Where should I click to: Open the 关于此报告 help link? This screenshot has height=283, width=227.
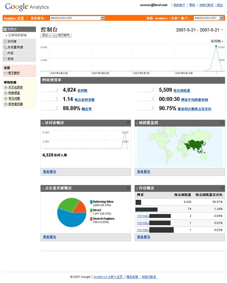[x=15, y=87]
